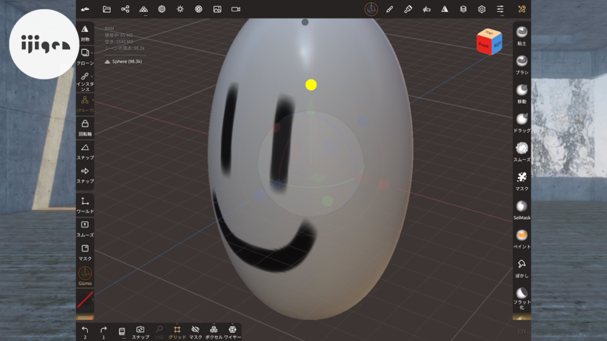Open the Layers stack menu
The width and height of the screenshot is (607, 341).
point(464,9)
